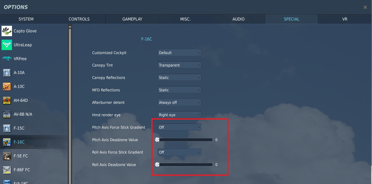This screenshot has width=372, height=184.
Task: Open the AH-64D helicopter icon
Action: [x=7, y=100]
